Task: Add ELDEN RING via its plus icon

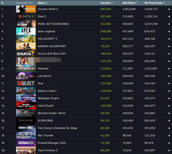Action: pos(169,121)
